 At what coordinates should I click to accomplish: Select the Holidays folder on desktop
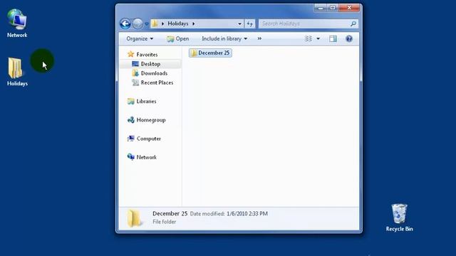coord(17,72)
